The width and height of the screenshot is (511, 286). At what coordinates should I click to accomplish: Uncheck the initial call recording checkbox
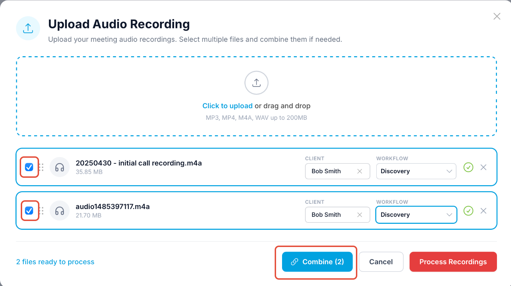[x=29, y=167]
